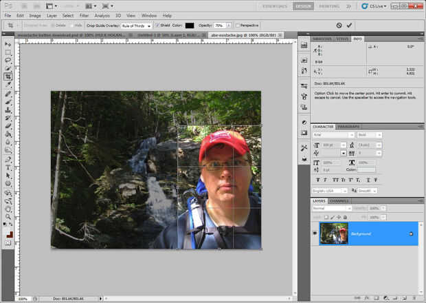
Task: Open the Bold font style dropdown
Action: [x=370, y=135]
